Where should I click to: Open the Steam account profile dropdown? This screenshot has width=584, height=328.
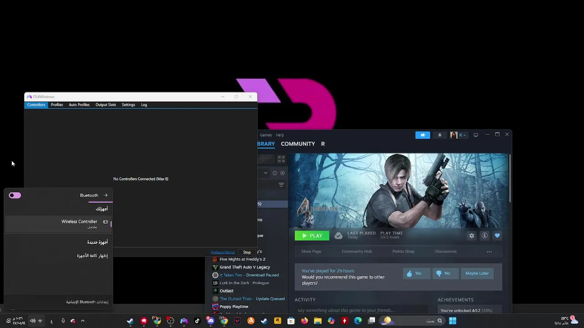(x=459, y=135)
